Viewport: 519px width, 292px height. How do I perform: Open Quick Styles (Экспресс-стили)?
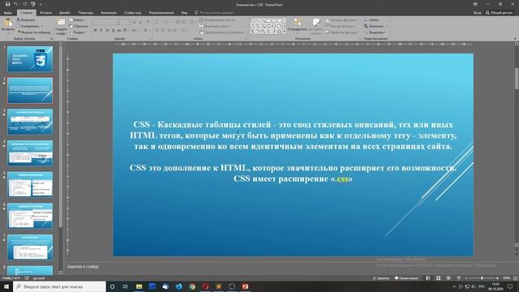(x=316, y=27)
